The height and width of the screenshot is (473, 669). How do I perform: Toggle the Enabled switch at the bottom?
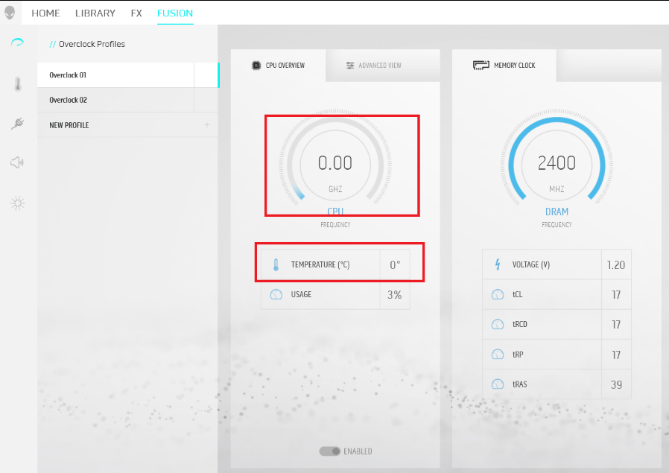[329, 451]
